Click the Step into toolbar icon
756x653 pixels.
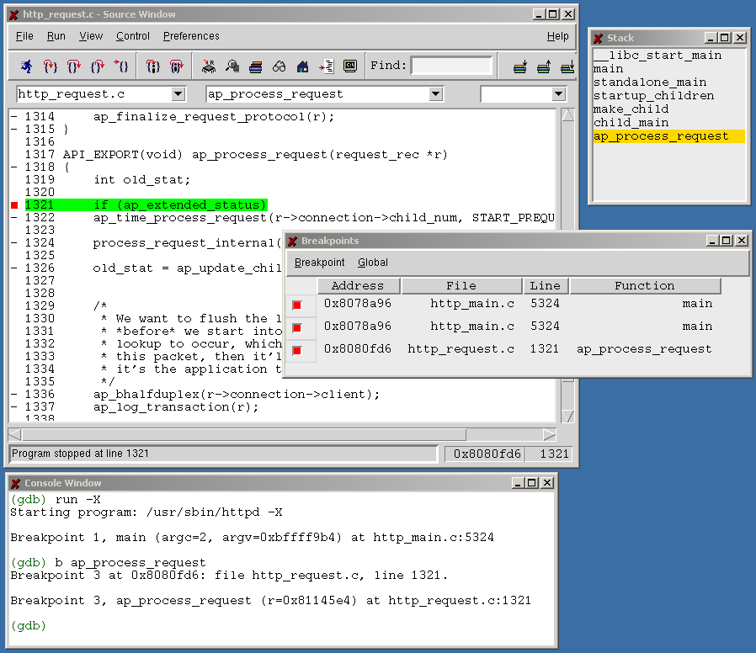(x=51, y=66)
